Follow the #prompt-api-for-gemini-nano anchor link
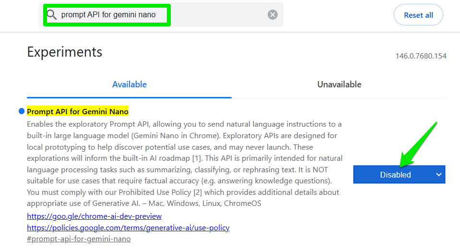The height and width of the screenshot is (250, 460). pyautogui.click(x=79, y=238)
